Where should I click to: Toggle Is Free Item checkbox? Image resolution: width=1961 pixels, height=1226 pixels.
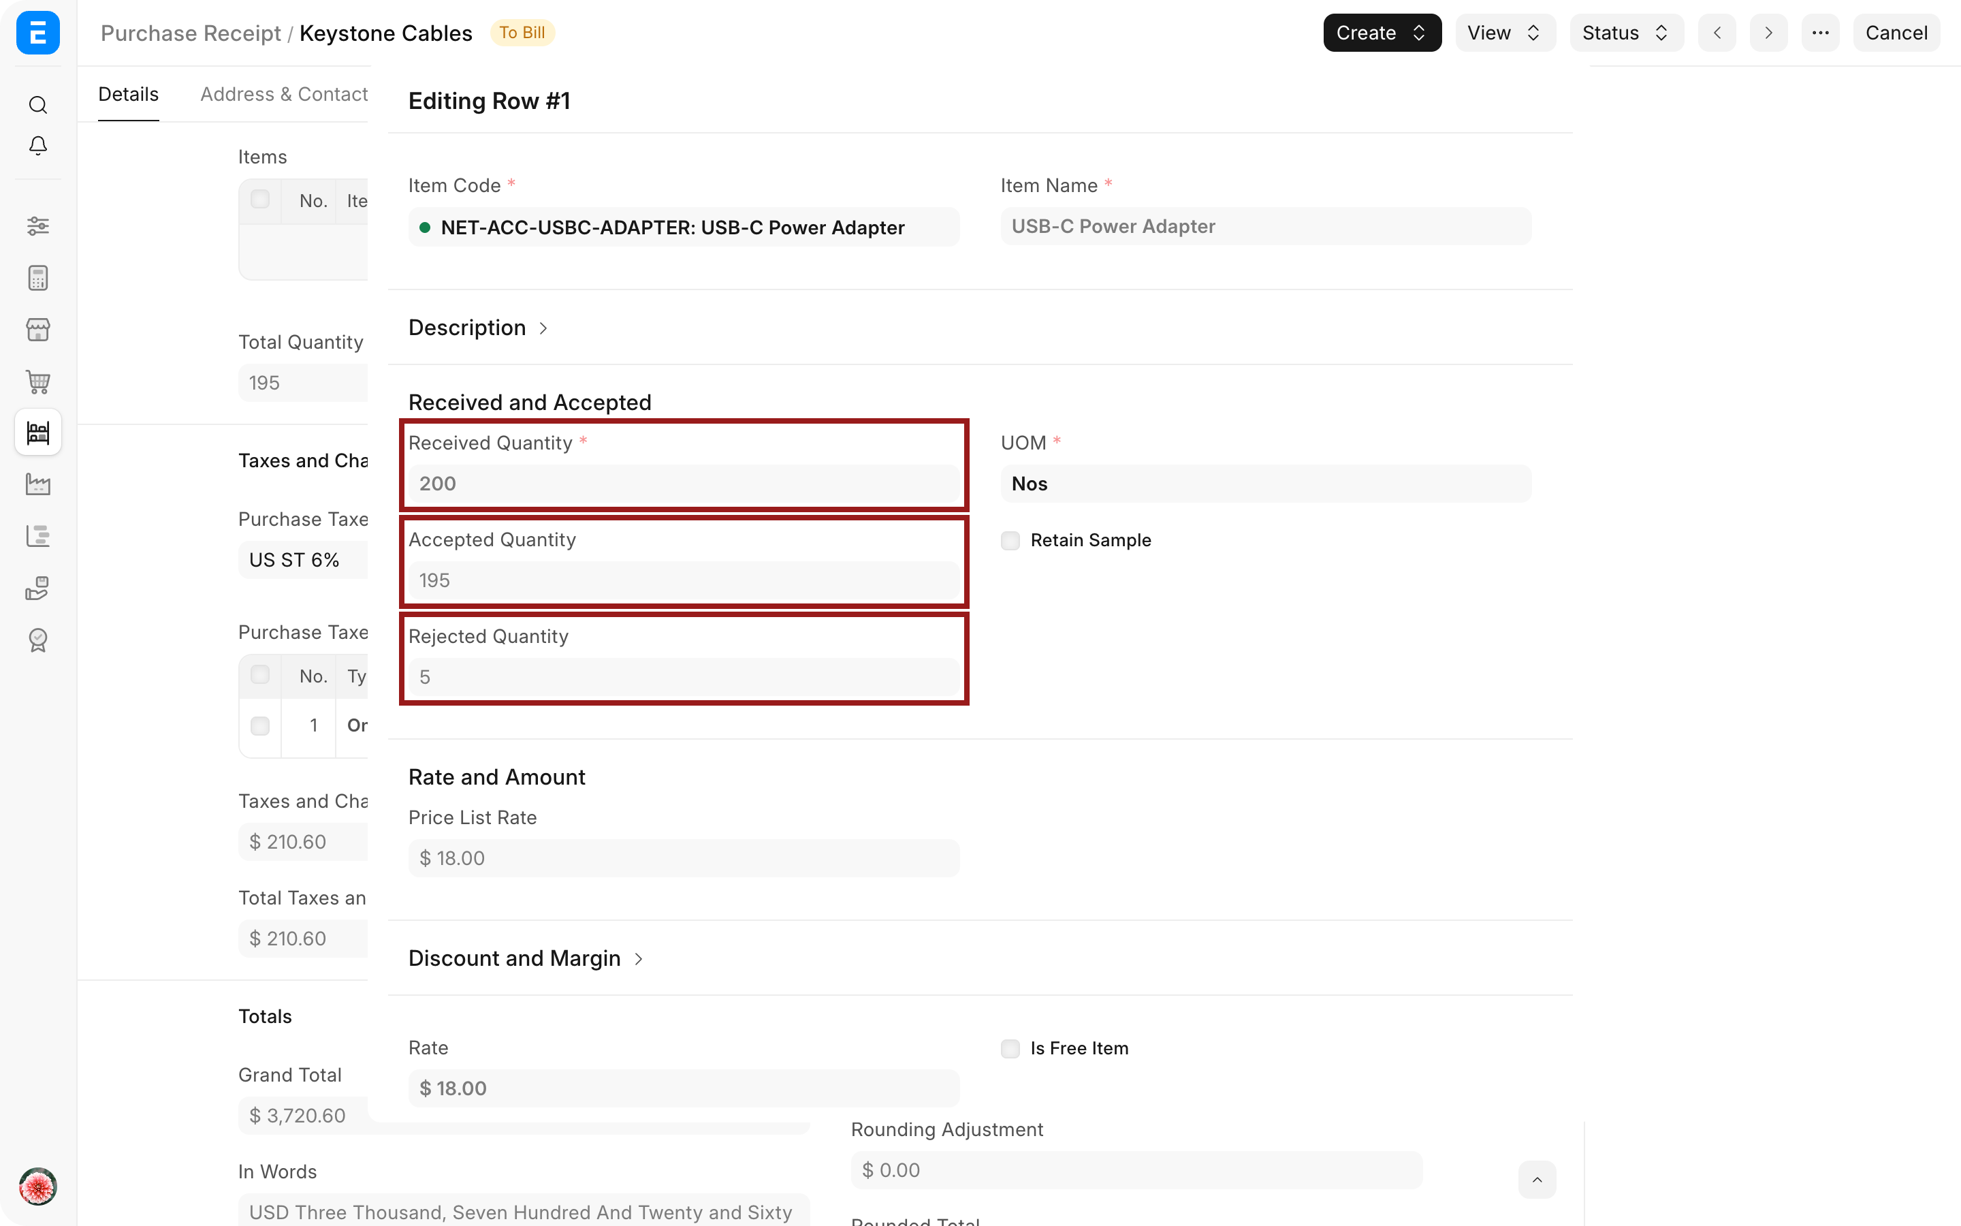(x=1010, y=1048)
